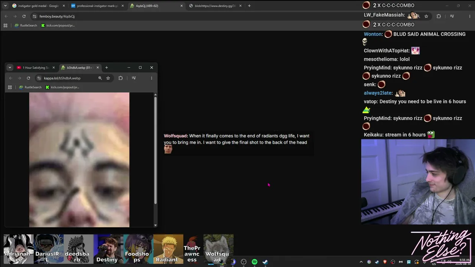Open Steam from the taskbar
The image size is (475, 267).
click(265, 262)
